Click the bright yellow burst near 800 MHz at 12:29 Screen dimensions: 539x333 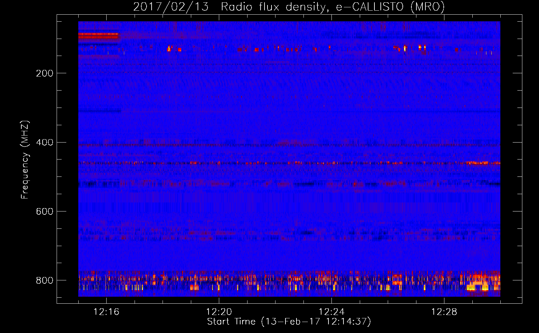point(477,286)
